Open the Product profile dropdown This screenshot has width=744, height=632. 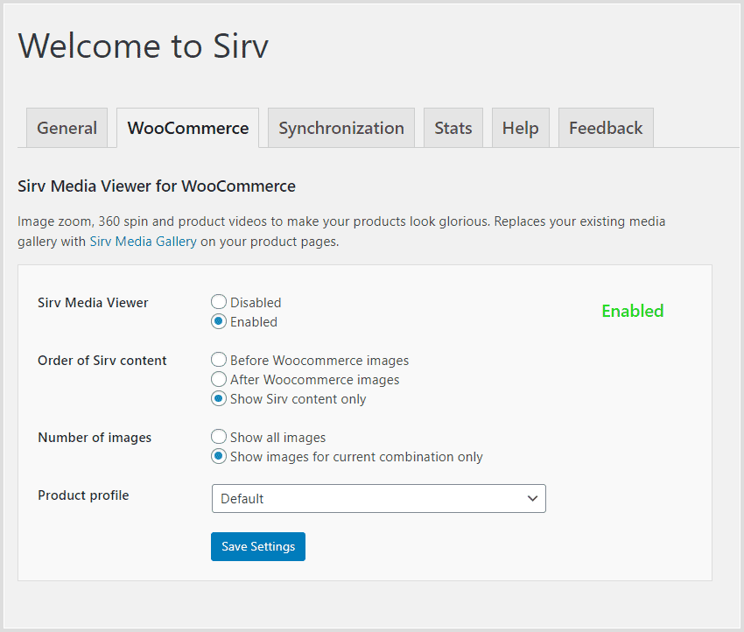tap(379, 498)
